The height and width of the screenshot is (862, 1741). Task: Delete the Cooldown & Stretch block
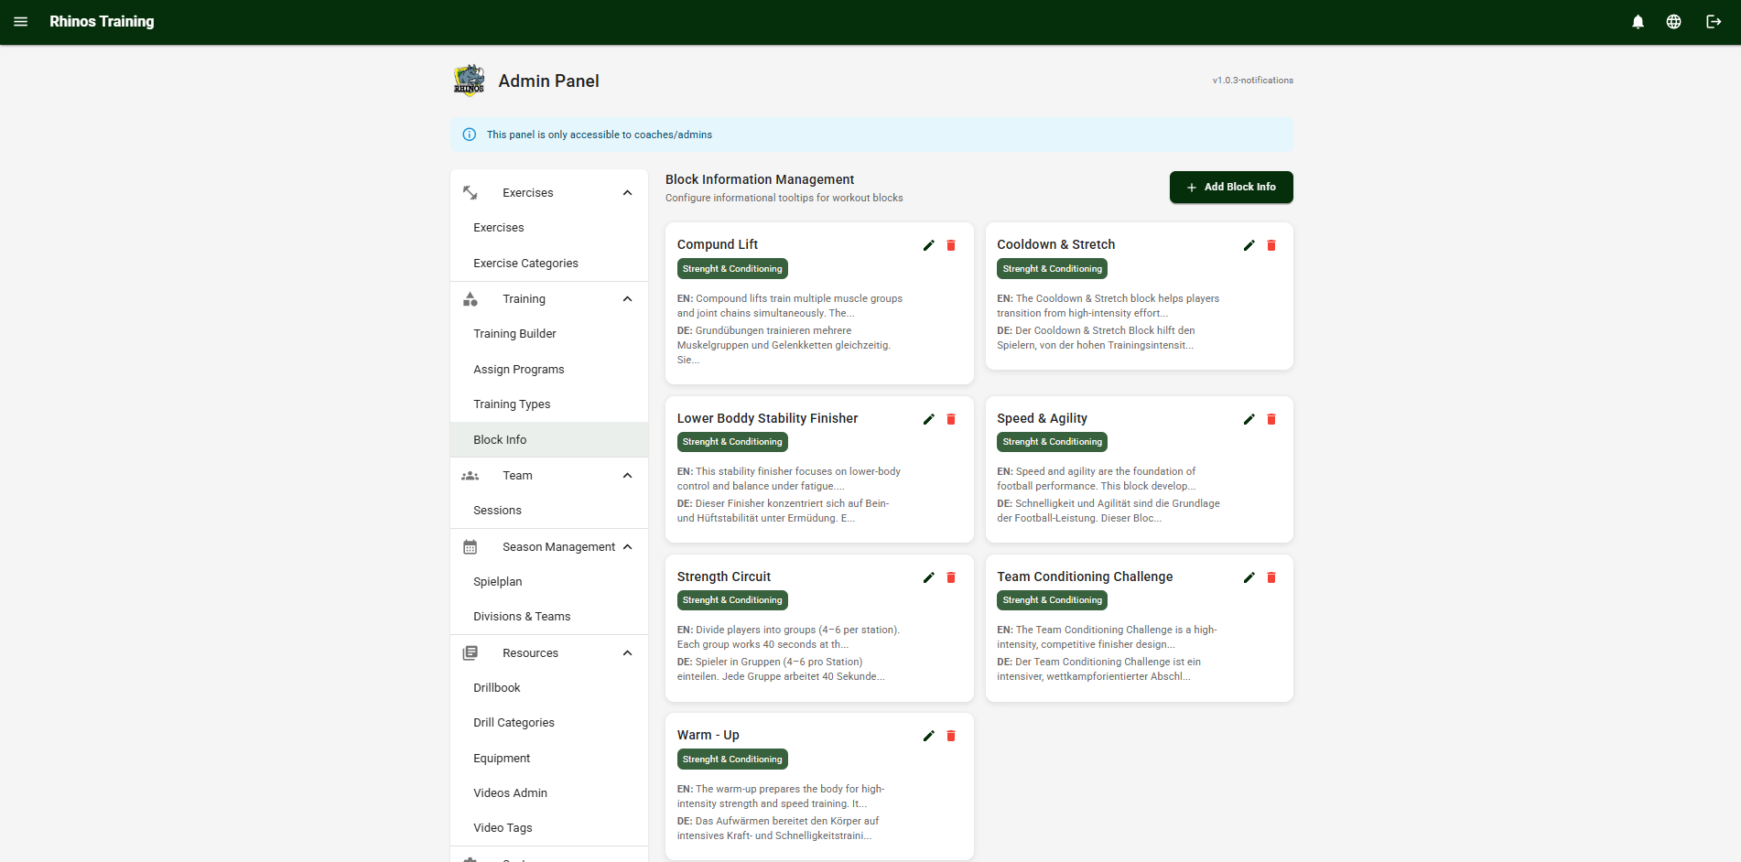click(x=1271, y=245)
